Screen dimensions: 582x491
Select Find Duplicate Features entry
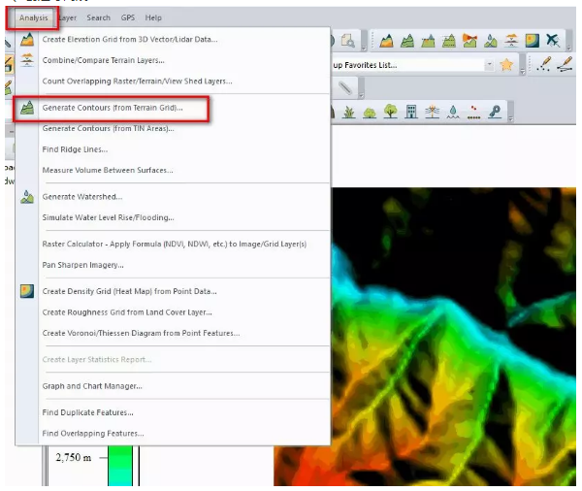87,412
